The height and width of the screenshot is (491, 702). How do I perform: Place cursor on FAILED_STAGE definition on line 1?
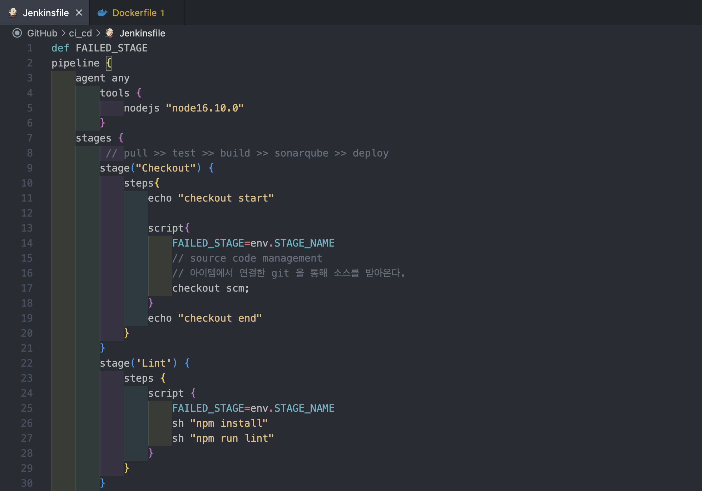pos(111,48)
